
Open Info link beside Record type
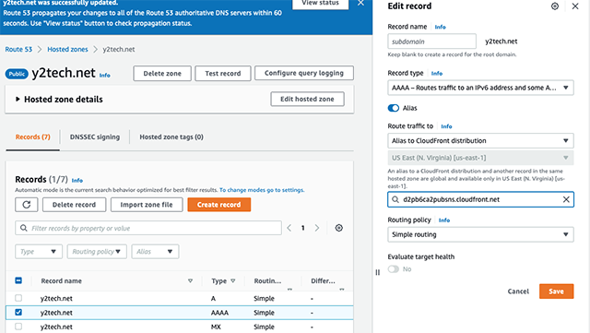coord(436,74)
